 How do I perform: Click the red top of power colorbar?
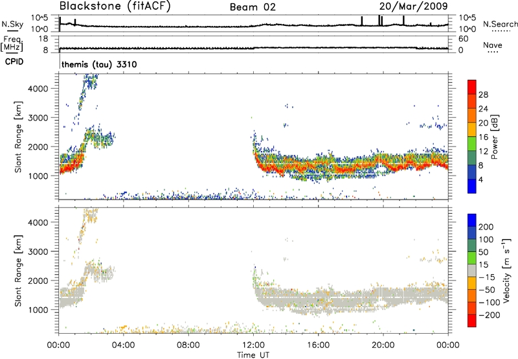click(472, 87)
